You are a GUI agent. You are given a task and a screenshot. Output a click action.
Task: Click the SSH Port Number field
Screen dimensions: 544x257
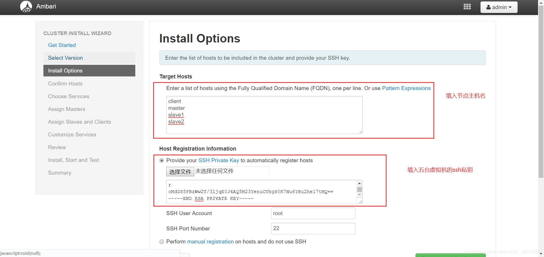313,228
